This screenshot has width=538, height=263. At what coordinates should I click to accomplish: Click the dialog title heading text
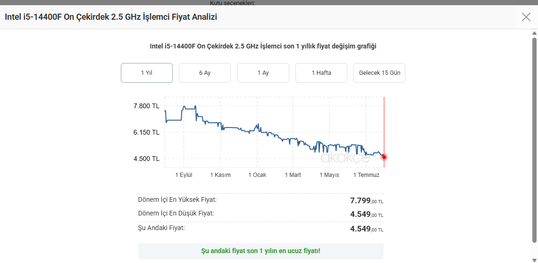point(111,17)
